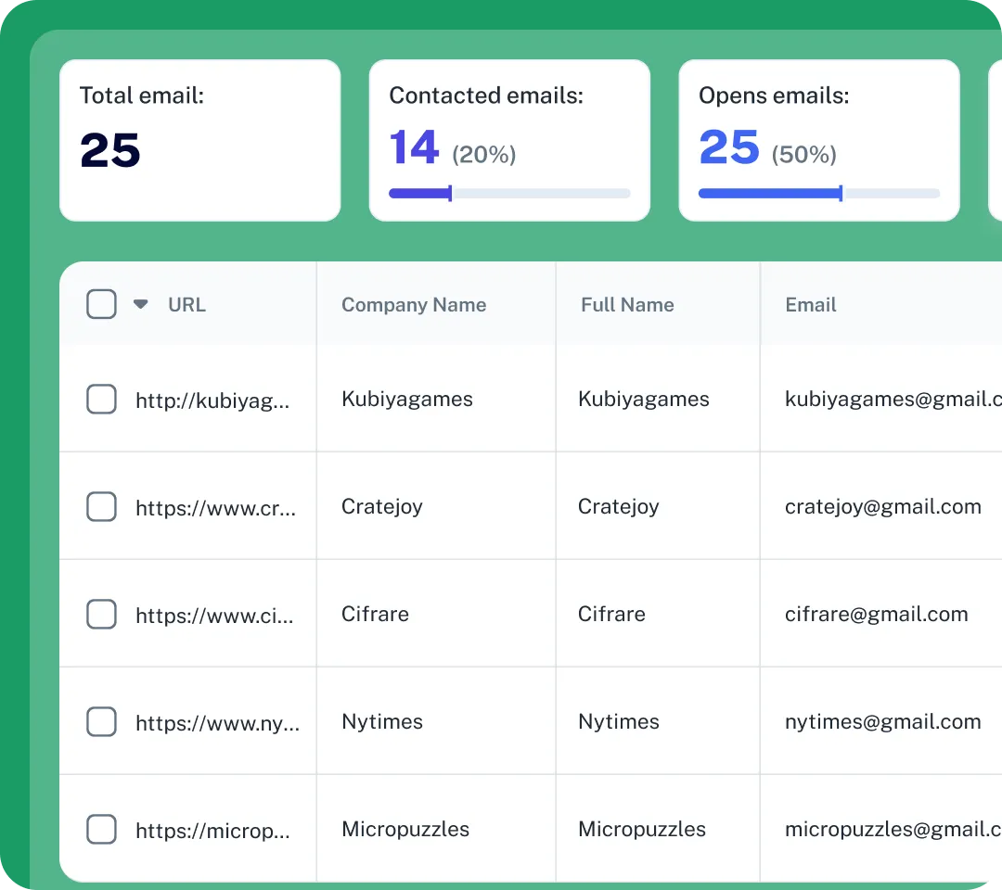Viewport: 1002px width, 890px height.
Task: Select the Nytimes row checkbox
Action: 101,721
